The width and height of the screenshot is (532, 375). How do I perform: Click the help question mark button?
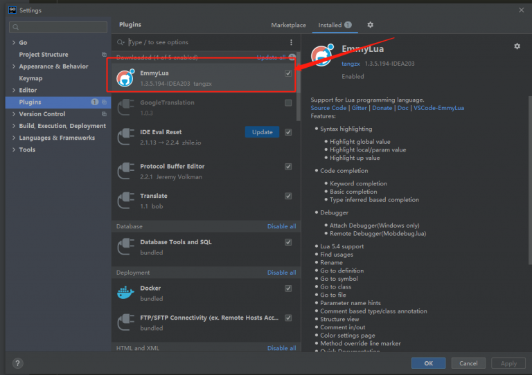(17, 363)
